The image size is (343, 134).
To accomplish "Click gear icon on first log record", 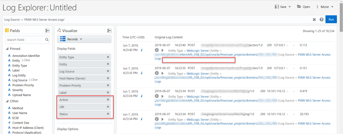I will [x=157, y=50].
